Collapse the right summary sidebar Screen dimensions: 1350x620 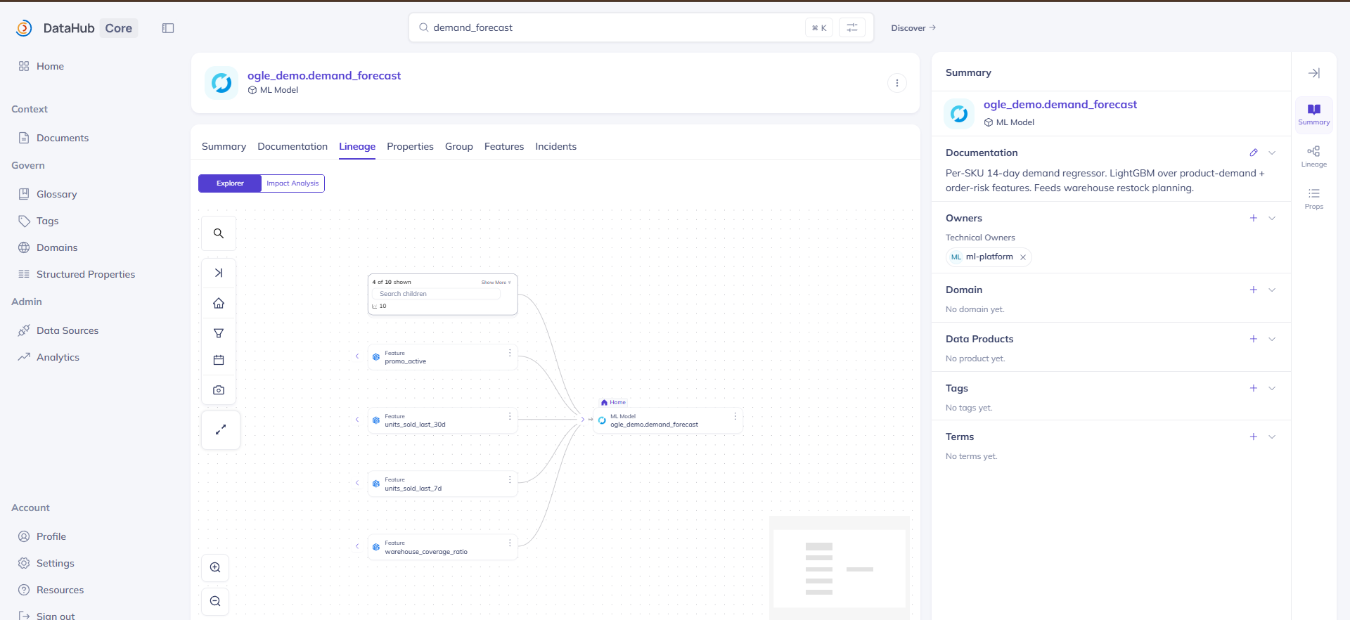point(1313,73)
